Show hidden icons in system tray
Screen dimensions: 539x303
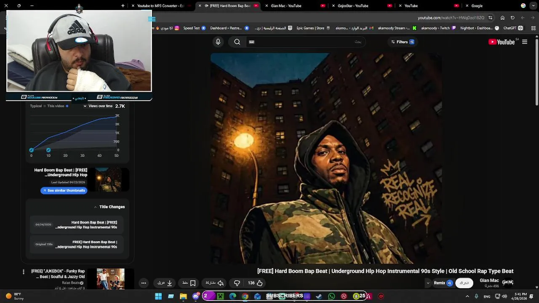467,296
